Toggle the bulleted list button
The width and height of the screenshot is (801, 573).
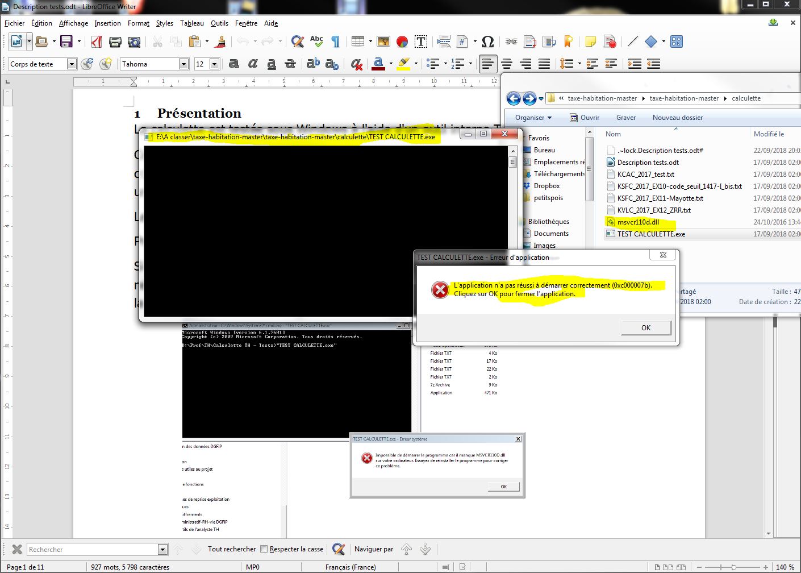[433, 64]
